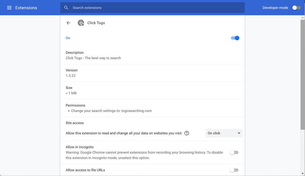Image resolution: width=305 pixels, height=176 pixels.
Task: Click the Extensions page title
Action: [x=26, y=8]
